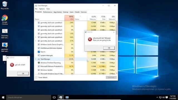This screenshot has height=100, width=178.
Task: Open the taskbar clock showing 7:47 PM
Action: [x=173, y=97]
